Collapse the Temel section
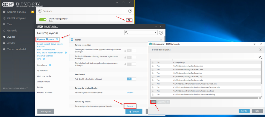 click(72, 40)
